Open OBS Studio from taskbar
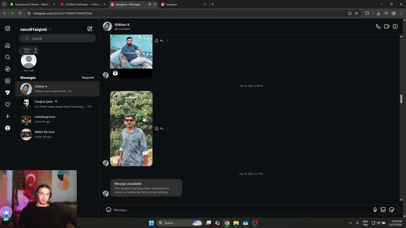This screenshot has height=228, width=406. click(x=255, y=223)
